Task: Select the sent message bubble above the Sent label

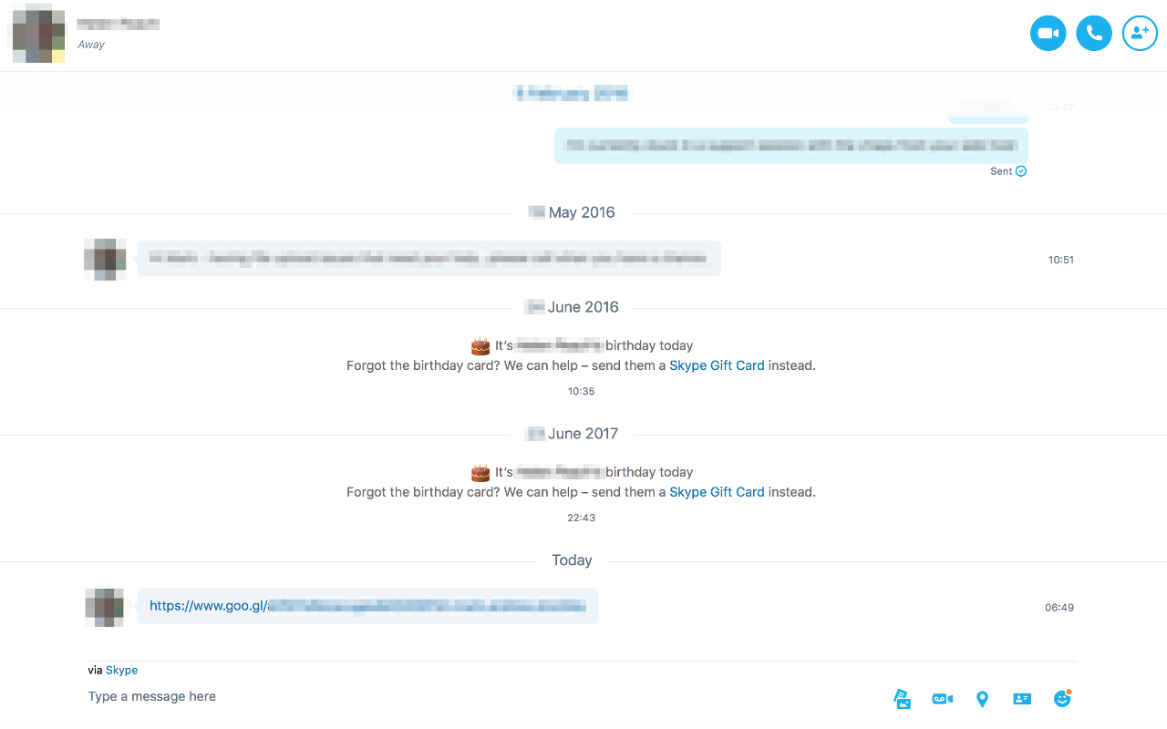Action: pos(791,146)
